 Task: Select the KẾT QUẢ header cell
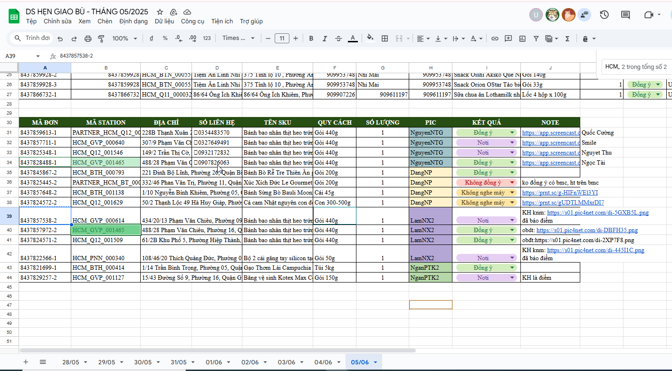pyautogui.click(x=486, y=122)
